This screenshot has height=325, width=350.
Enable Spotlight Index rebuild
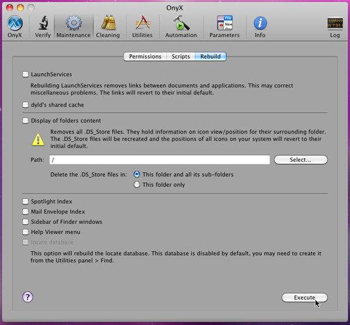26,201
